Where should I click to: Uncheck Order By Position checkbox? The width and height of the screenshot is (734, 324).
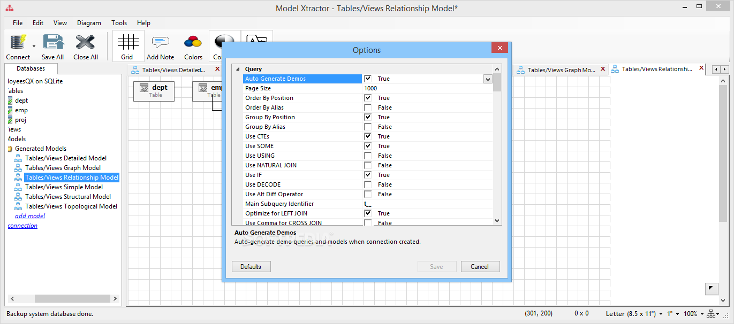click(x=368, y=98)
